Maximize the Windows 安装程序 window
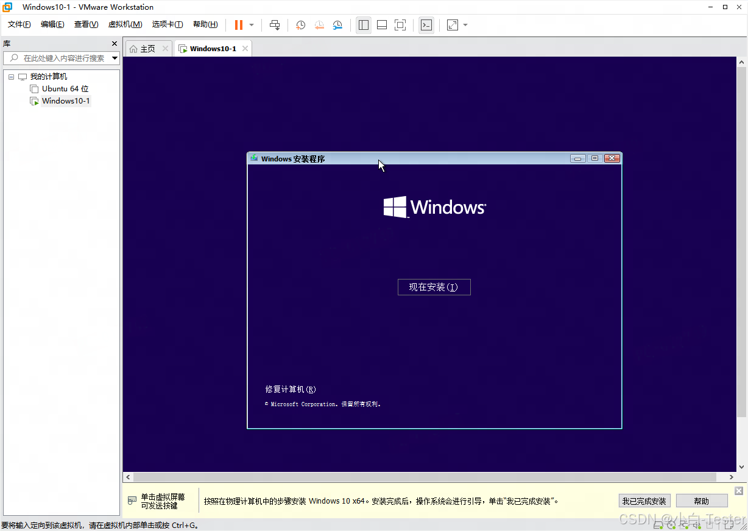The height and width of the screenshot is (531, 748). [x=595, y=158]
